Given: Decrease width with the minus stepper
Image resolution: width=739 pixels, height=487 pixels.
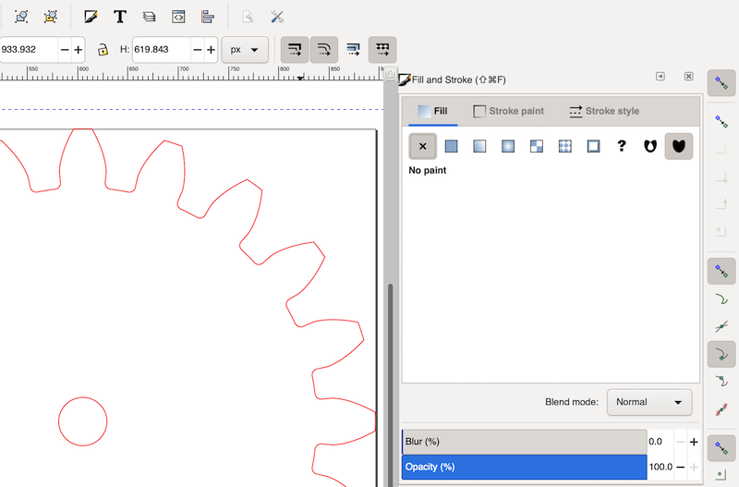Looking at the screenshot, I should (x=65, y=50).
